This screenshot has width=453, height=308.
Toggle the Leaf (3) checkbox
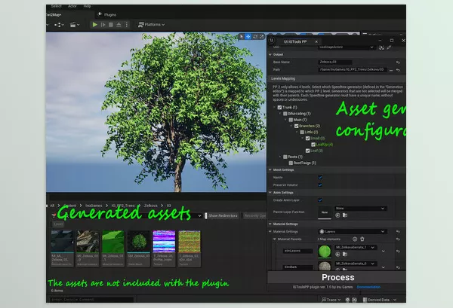pos(308,151)
